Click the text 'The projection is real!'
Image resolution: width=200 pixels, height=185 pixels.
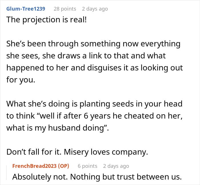point(47,20)
